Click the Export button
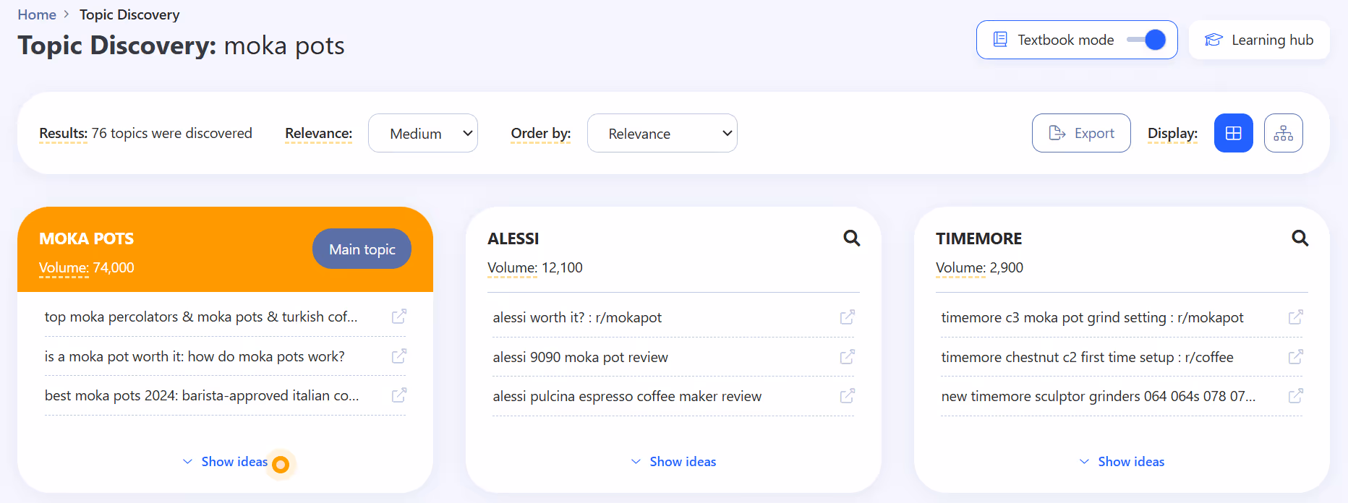The height and width of the screenshot is (503, 1348). pyautogui.click(x=1081, y=133)
